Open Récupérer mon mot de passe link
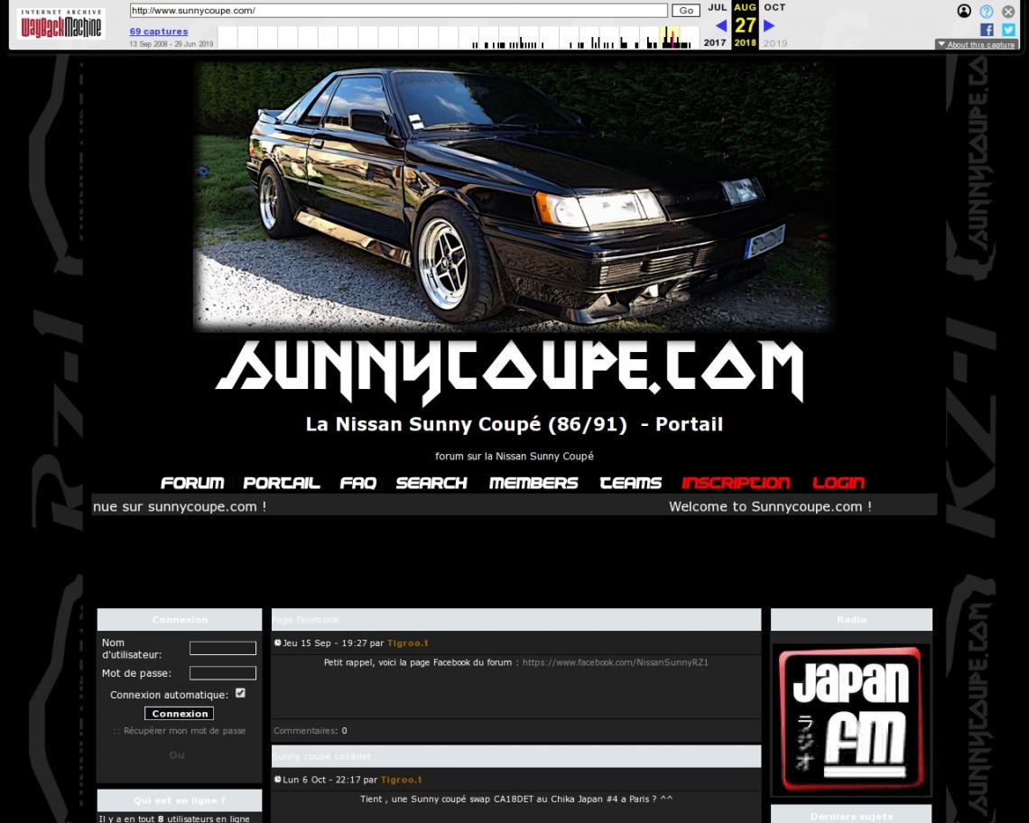This screenshot has height=823, width=1029. coord(184,730)
